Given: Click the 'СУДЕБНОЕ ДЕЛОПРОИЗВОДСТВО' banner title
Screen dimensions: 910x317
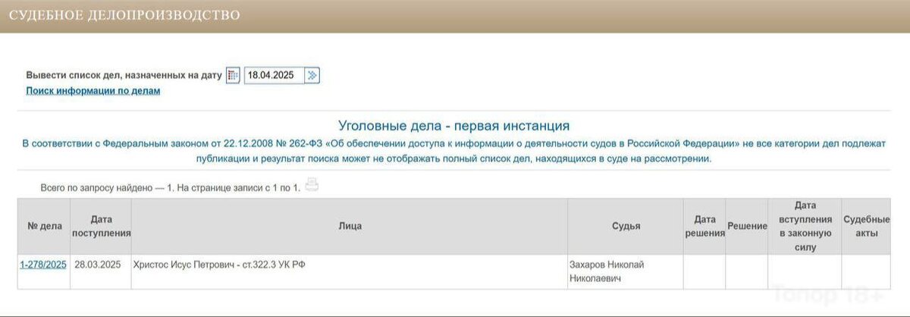Looking at the screenshot, I should click(124, 15).
